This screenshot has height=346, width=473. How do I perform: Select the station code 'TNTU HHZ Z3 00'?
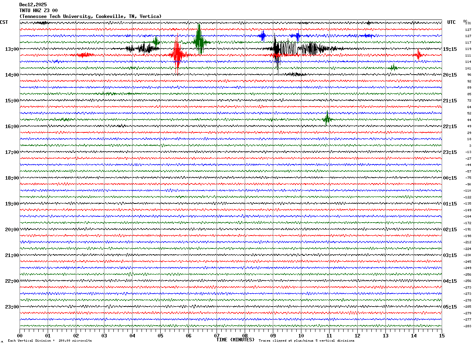click(x=38, y=11)
